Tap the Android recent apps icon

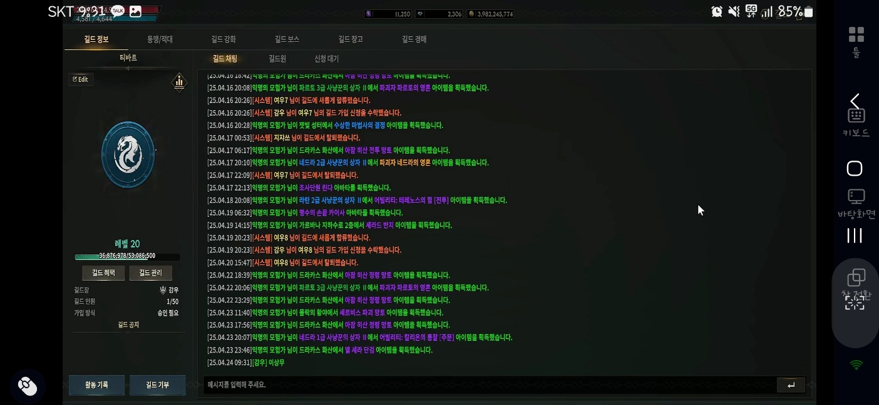coord(855,236)
